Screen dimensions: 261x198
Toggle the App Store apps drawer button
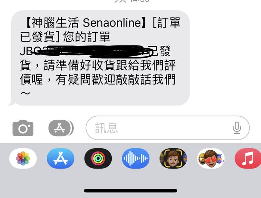pos(61,128)
